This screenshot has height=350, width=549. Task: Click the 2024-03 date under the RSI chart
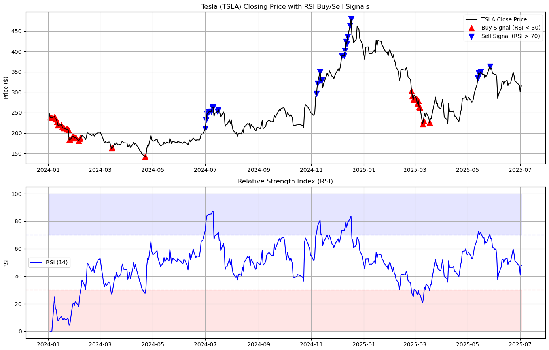100,345
